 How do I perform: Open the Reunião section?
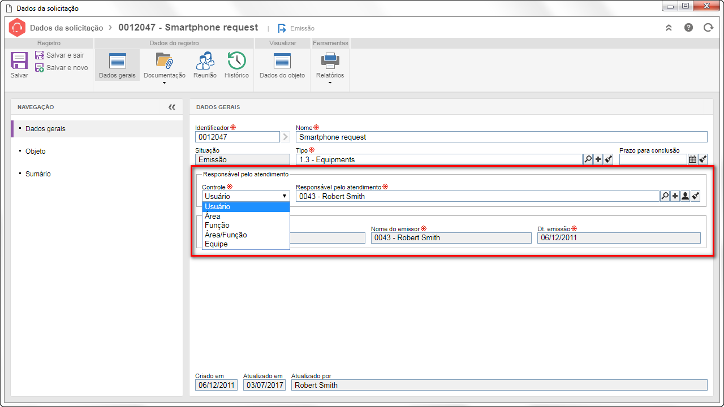pyautogui.click(x=205, y=65)
